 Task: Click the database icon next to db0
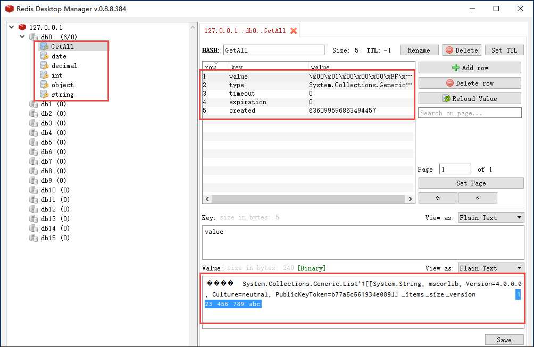point(34,37)
